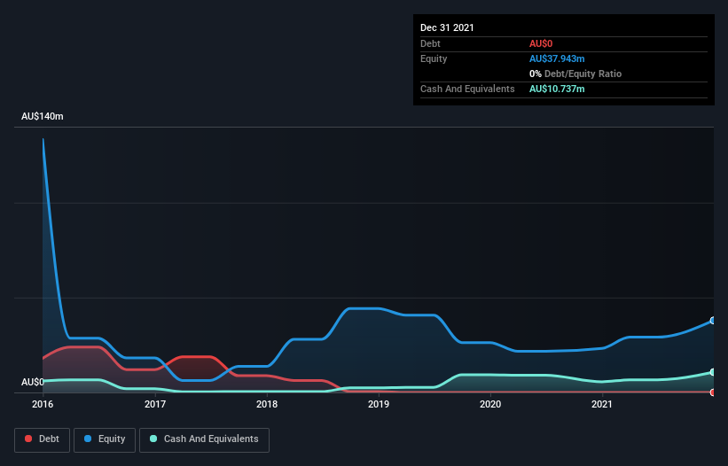Viewport: 728px width, 466px height.
Task: Click the AU$37.943m equity value
Action: (557, 58)
